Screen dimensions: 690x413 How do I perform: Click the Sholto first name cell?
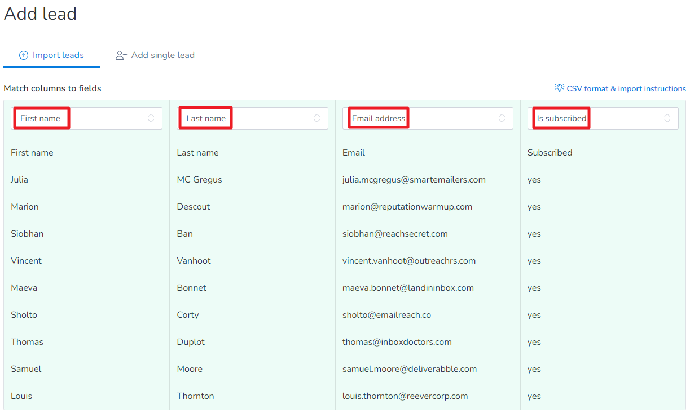pyautogui.click(x=24, y=315)
